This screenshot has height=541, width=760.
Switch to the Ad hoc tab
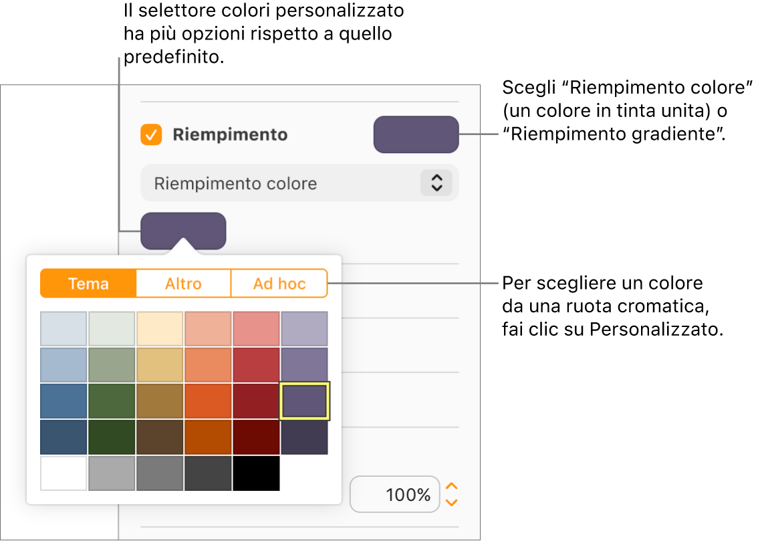click(x=279, y=283)
